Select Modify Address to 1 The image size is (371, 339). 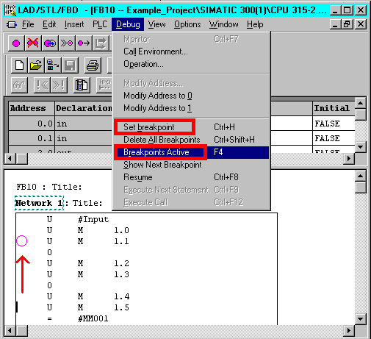point(192,108)
